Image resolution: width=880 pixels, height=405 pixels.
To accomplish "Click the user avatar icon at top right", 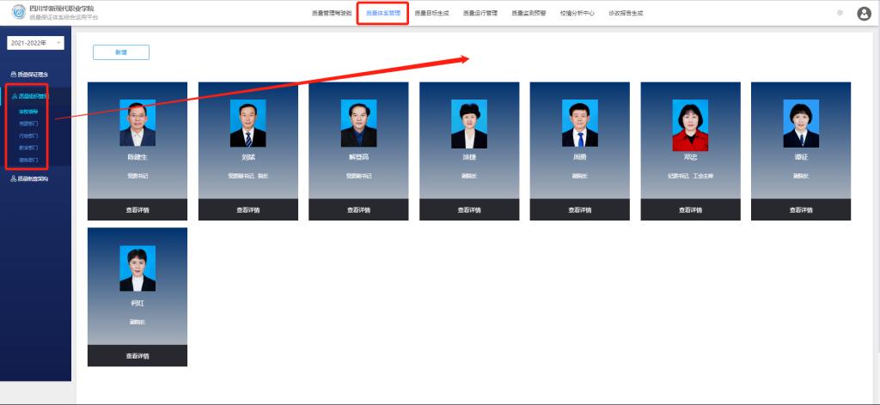I will 864,13.
